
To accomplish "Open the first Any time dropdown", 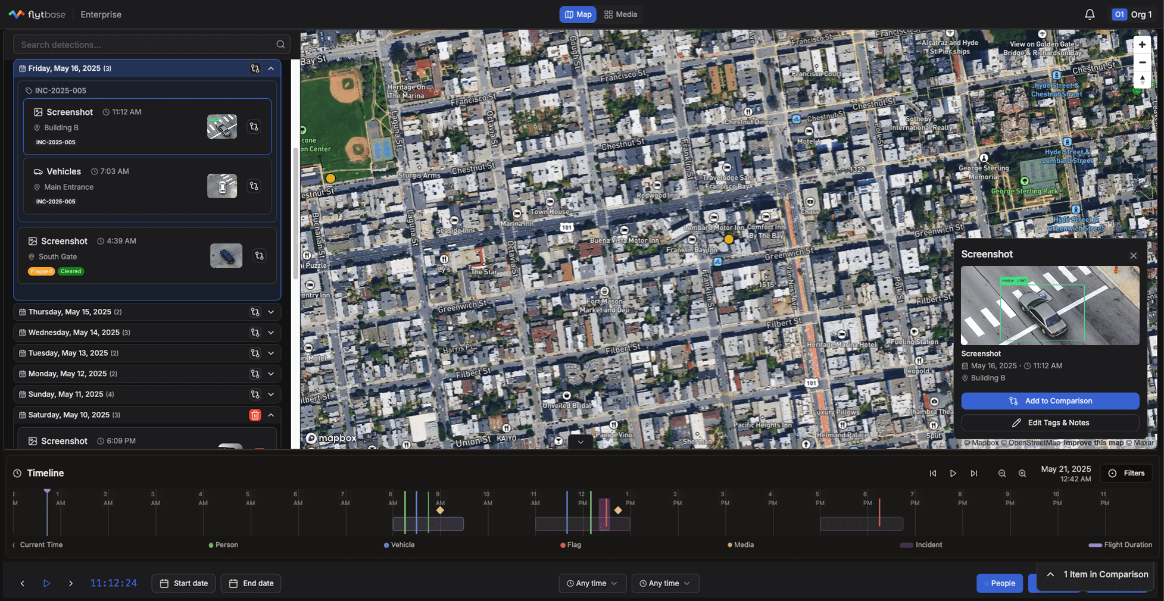I will click(x=592, y=583).
